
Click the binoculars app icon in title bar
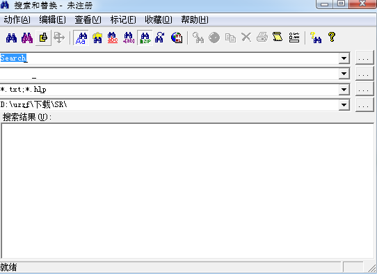click(5, 4)
